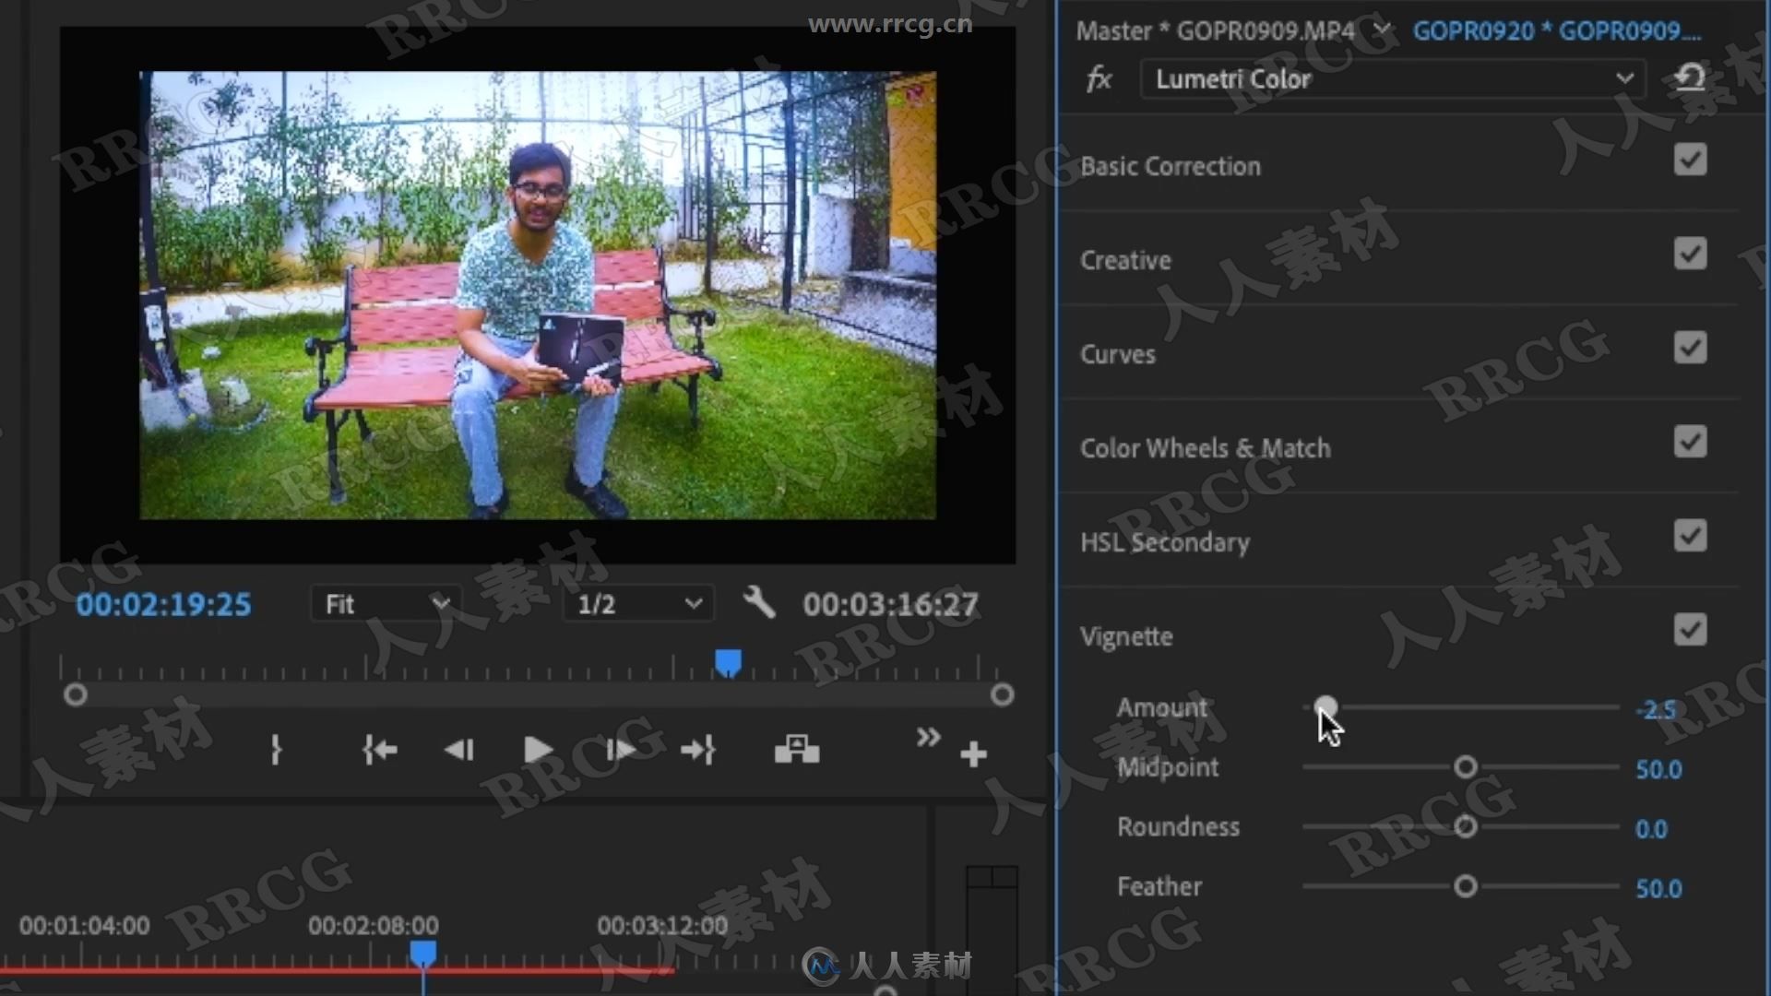
Task: Click the play button in preview
Action: click(535, 751)
